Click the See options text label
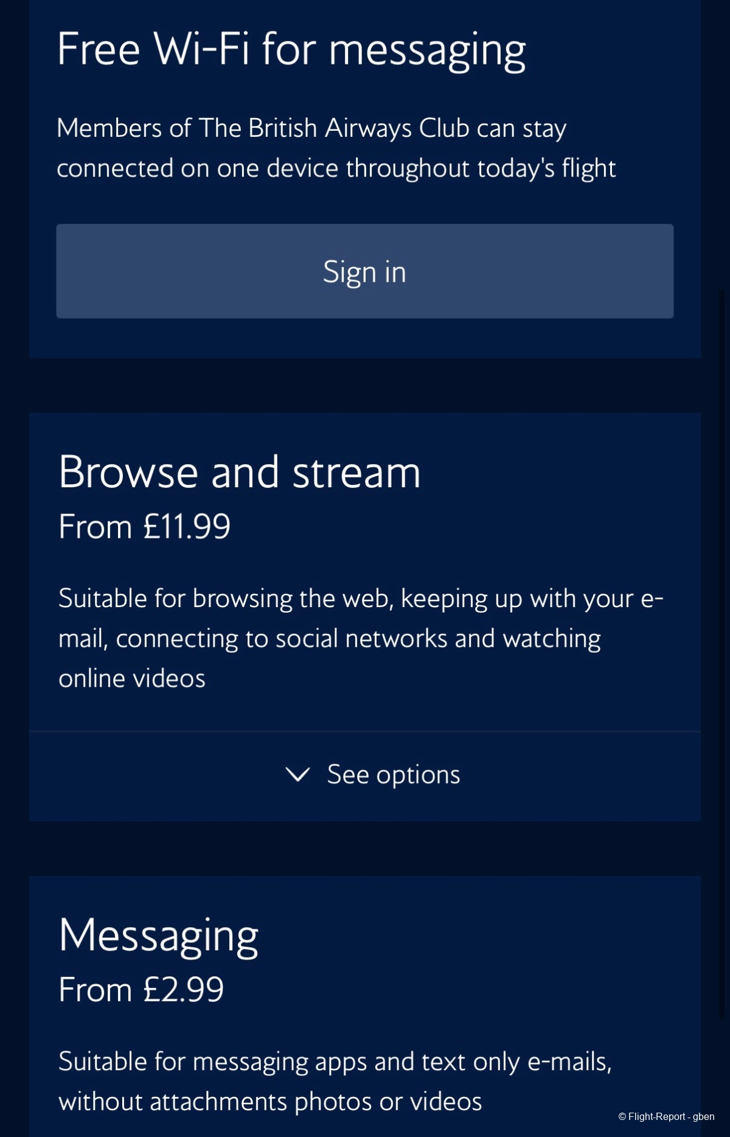Image resolution: width=730 pixels, height=1137 pixels. pos(394,775)
